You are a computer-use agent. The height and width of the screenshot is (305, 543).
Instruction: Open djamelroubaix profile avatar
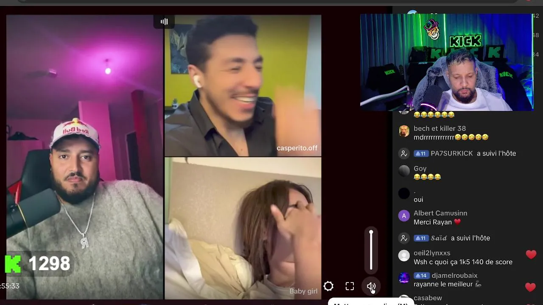tap(404, 278)
